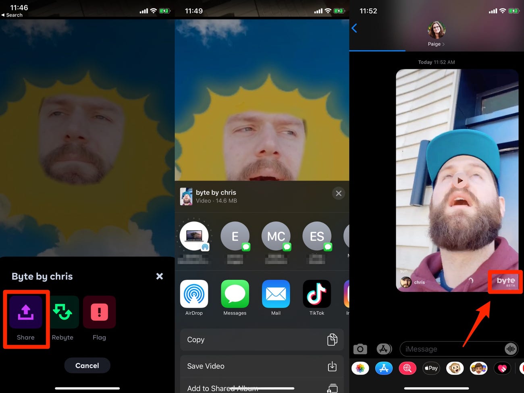The height and width of the screenshot is (393, 524).
Task: Go back from Paige conversation
Action: click(354, 28)
